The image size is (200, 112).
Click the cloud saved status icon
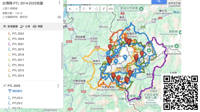click(59, 17)
